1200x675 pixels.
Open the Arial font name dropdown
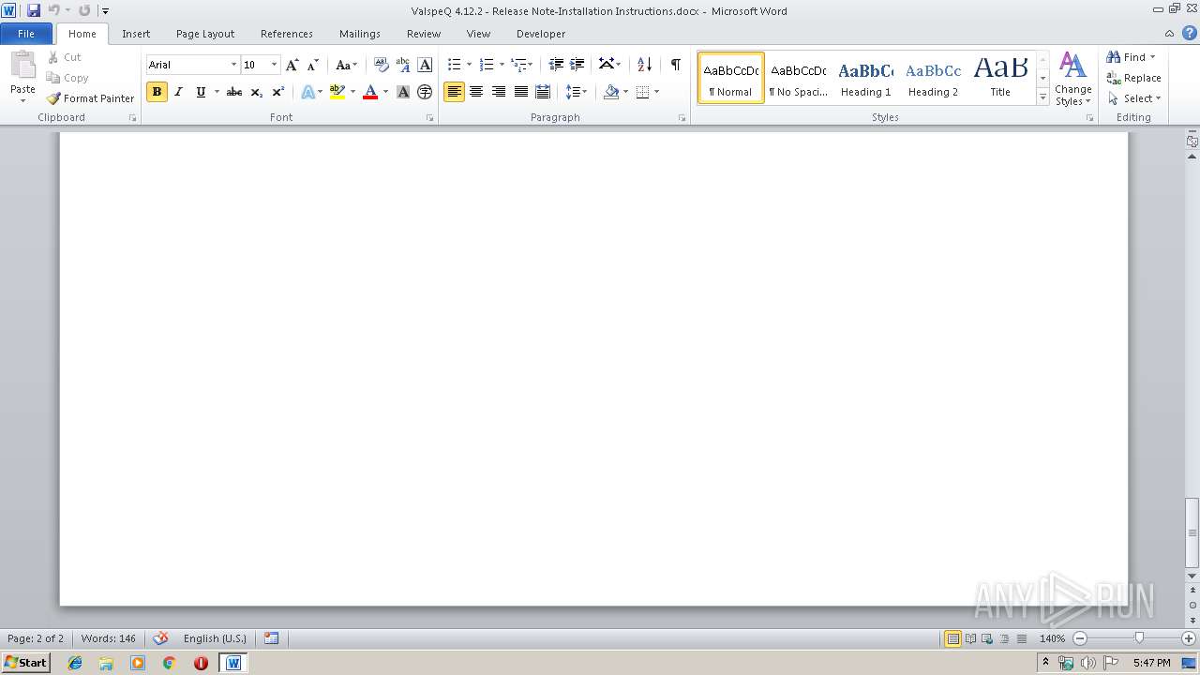[233, 65]
